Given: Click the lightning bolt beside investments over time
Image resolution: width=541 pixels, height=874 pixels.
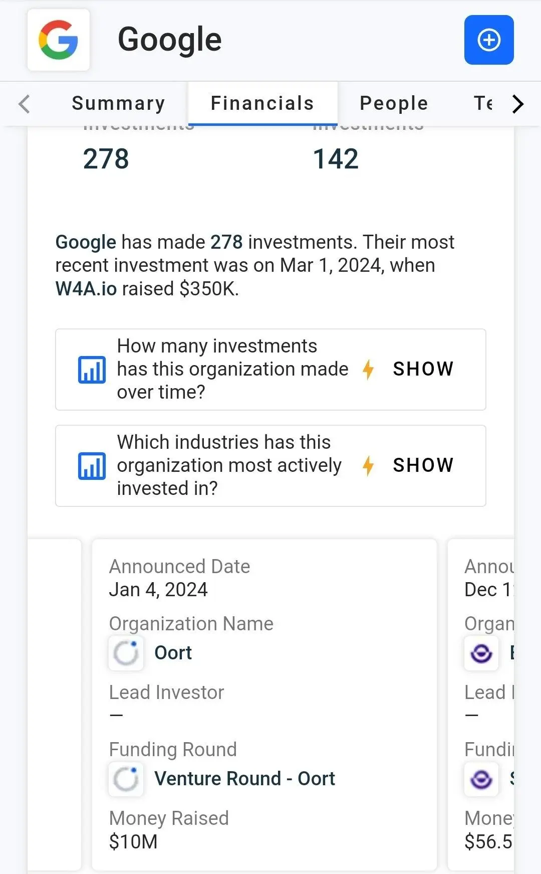Looking at the screenshot, I should tap(368, 370).
